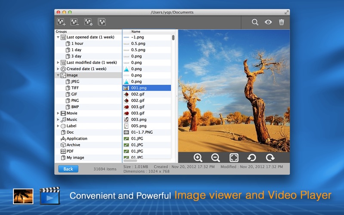Rotate the image clockwise
Viewport: 344px width, 215px height.
[x=270, y=158]
